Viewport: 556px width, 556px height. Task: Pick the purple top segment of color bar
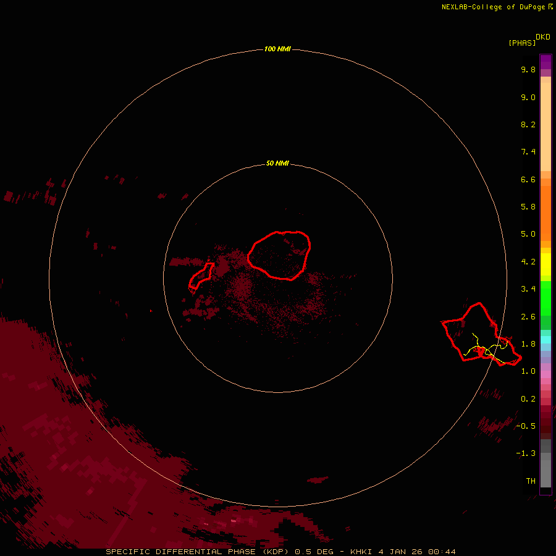(545, 62)
